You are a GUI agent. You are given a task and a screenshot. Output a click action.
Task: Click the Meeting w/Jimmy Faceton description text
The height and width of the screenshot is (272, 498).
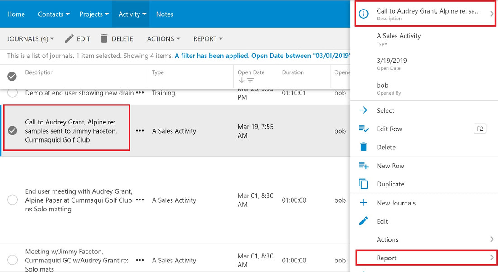click(x=77, y=260)
